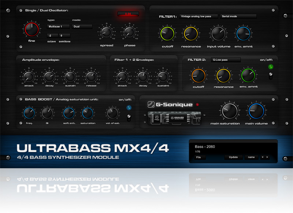Open Filter 1 type dropdown Vintage analog low pass

pos(199,16)
